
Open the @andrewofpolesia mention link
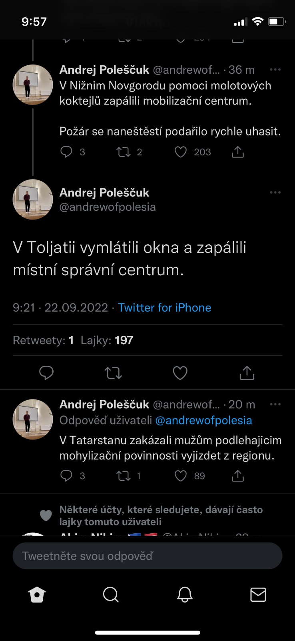coord(203,420)
